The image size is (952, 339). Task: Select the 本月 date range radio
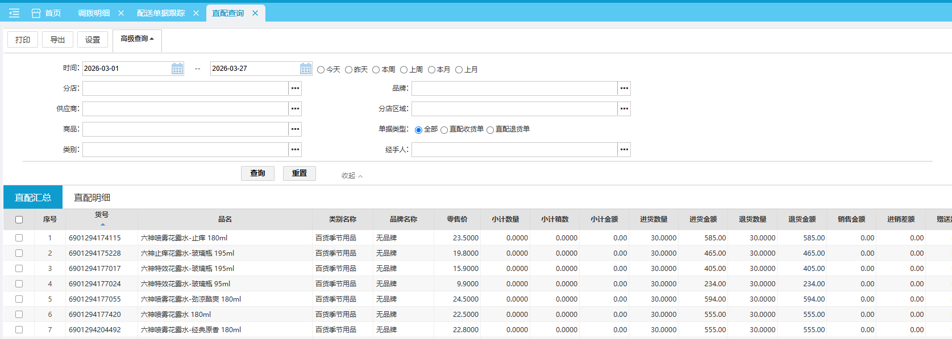pos(431,70)
